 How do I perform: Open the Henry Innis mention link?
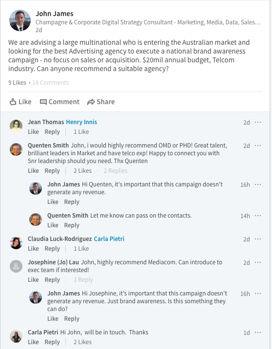(81, 122)
